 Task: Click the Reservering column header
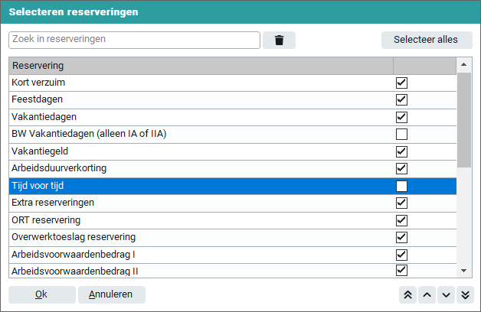click(x=201, y=66)
